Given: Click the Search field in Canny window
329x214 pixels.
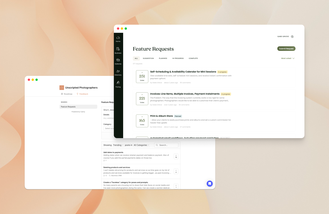Looking at the screenshot, I should click(166, 145).
